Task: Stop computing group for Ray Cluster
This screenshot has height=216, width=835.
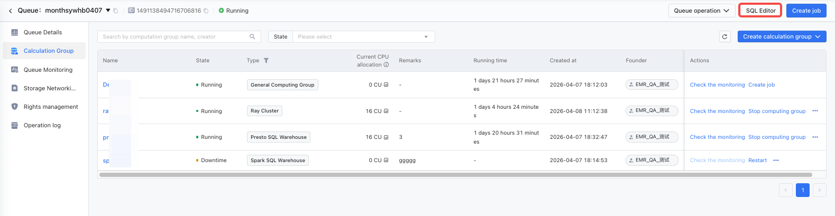Action: [x=777, y=111]
